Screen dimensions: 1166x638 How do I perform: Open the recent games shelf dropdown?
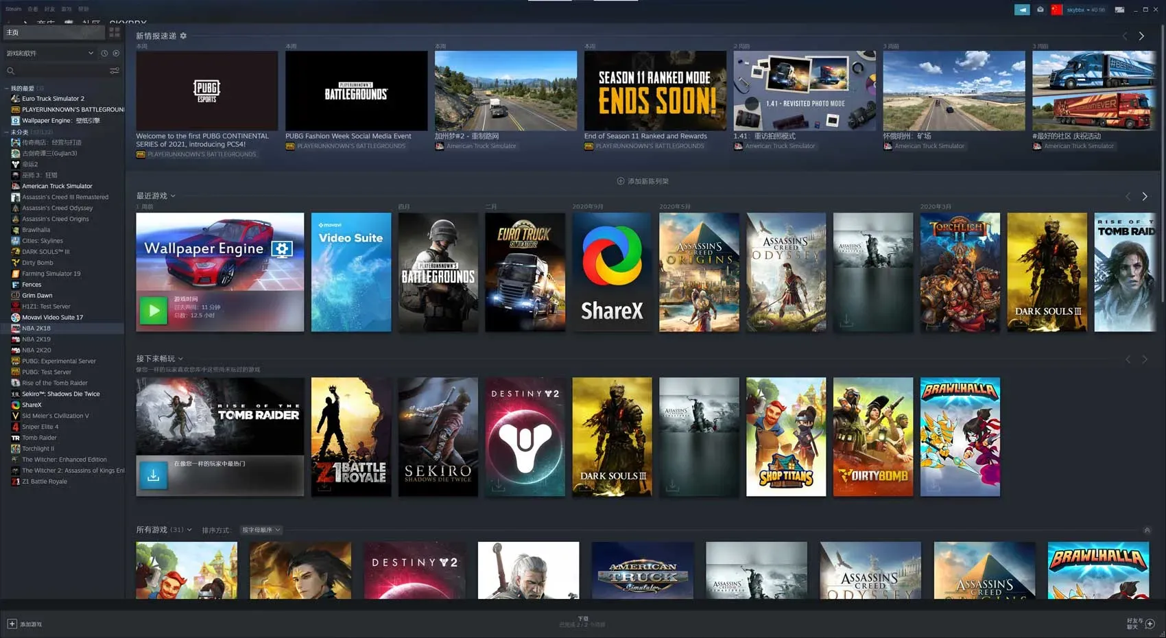tap(173, 196)
